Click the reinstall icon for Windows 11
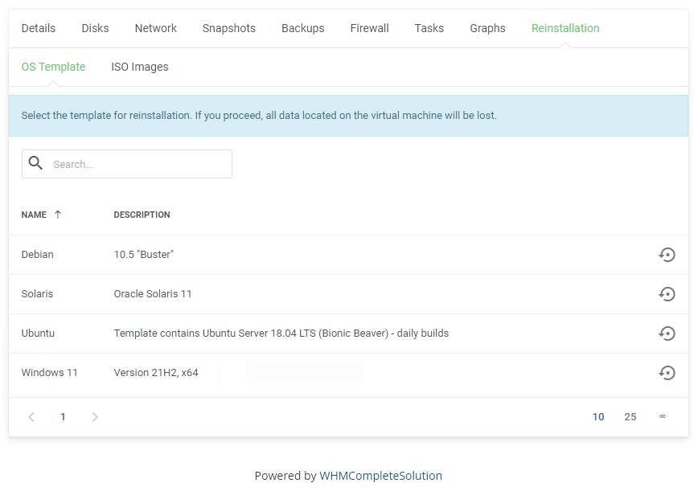This screenshot has height=487, width=698. [666, 373]
